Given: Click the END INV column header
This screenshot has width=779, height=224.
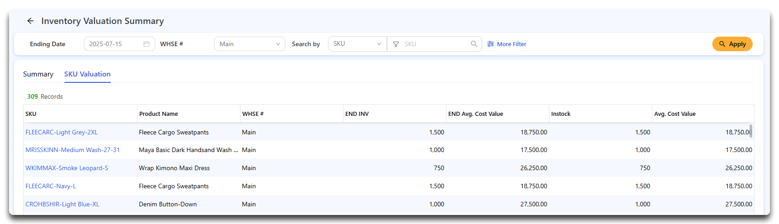Looking at the screenshot, I should click(x=357, y=114).
